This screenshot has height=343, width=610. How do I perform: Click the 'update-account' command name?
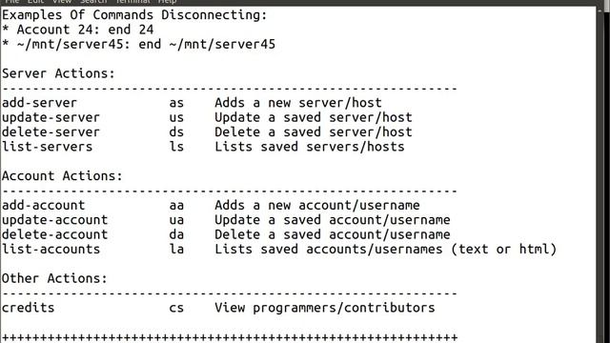(54, 220)
